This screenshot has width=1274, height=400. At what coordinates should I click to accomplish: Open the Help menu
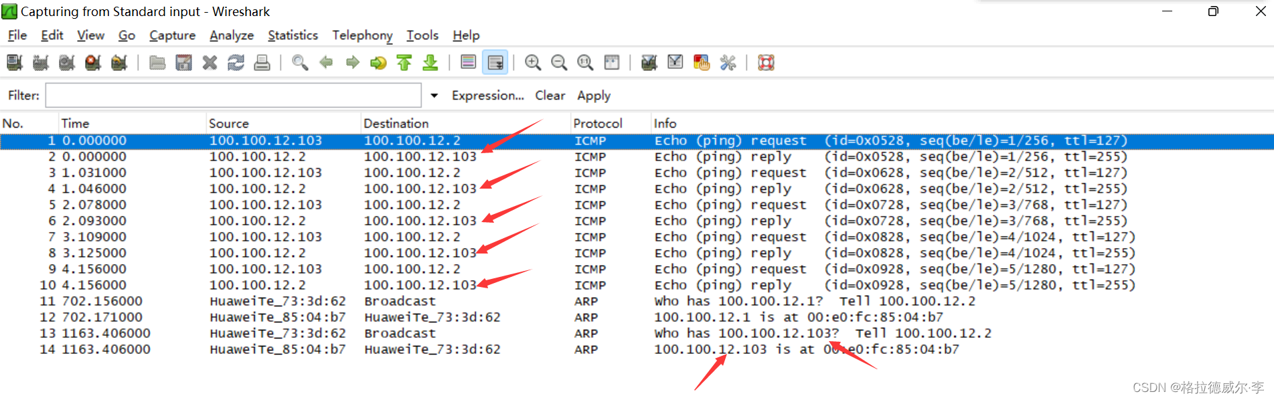click(466, 35)
